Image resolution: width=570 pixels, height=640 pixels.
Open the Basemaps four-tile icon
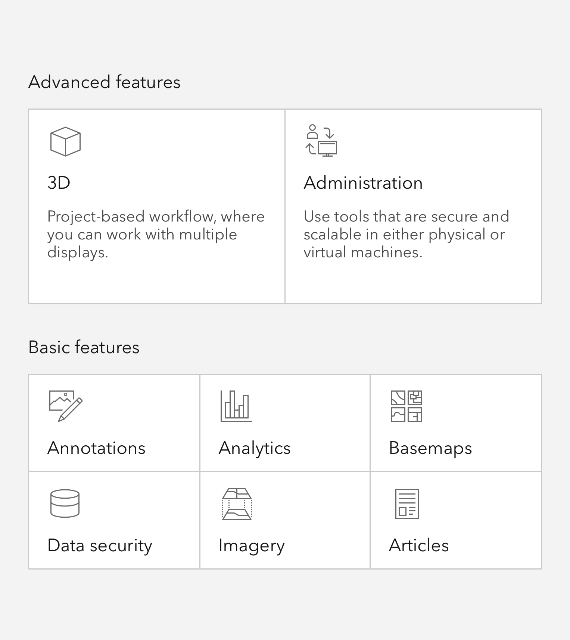(407, 406)
